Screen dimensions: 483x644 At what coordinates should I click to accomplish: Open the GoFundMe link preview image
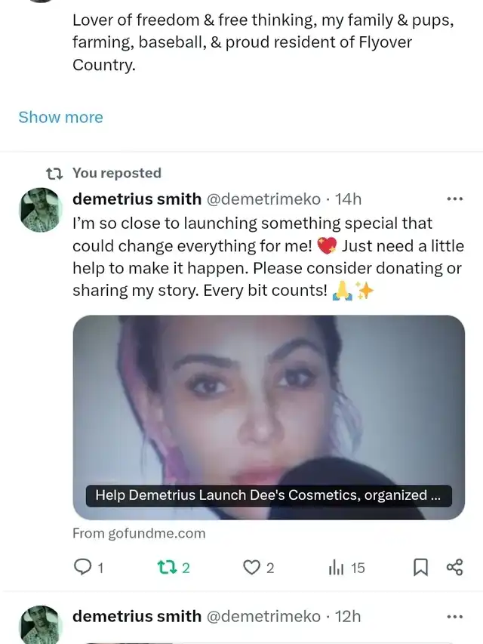268,400
